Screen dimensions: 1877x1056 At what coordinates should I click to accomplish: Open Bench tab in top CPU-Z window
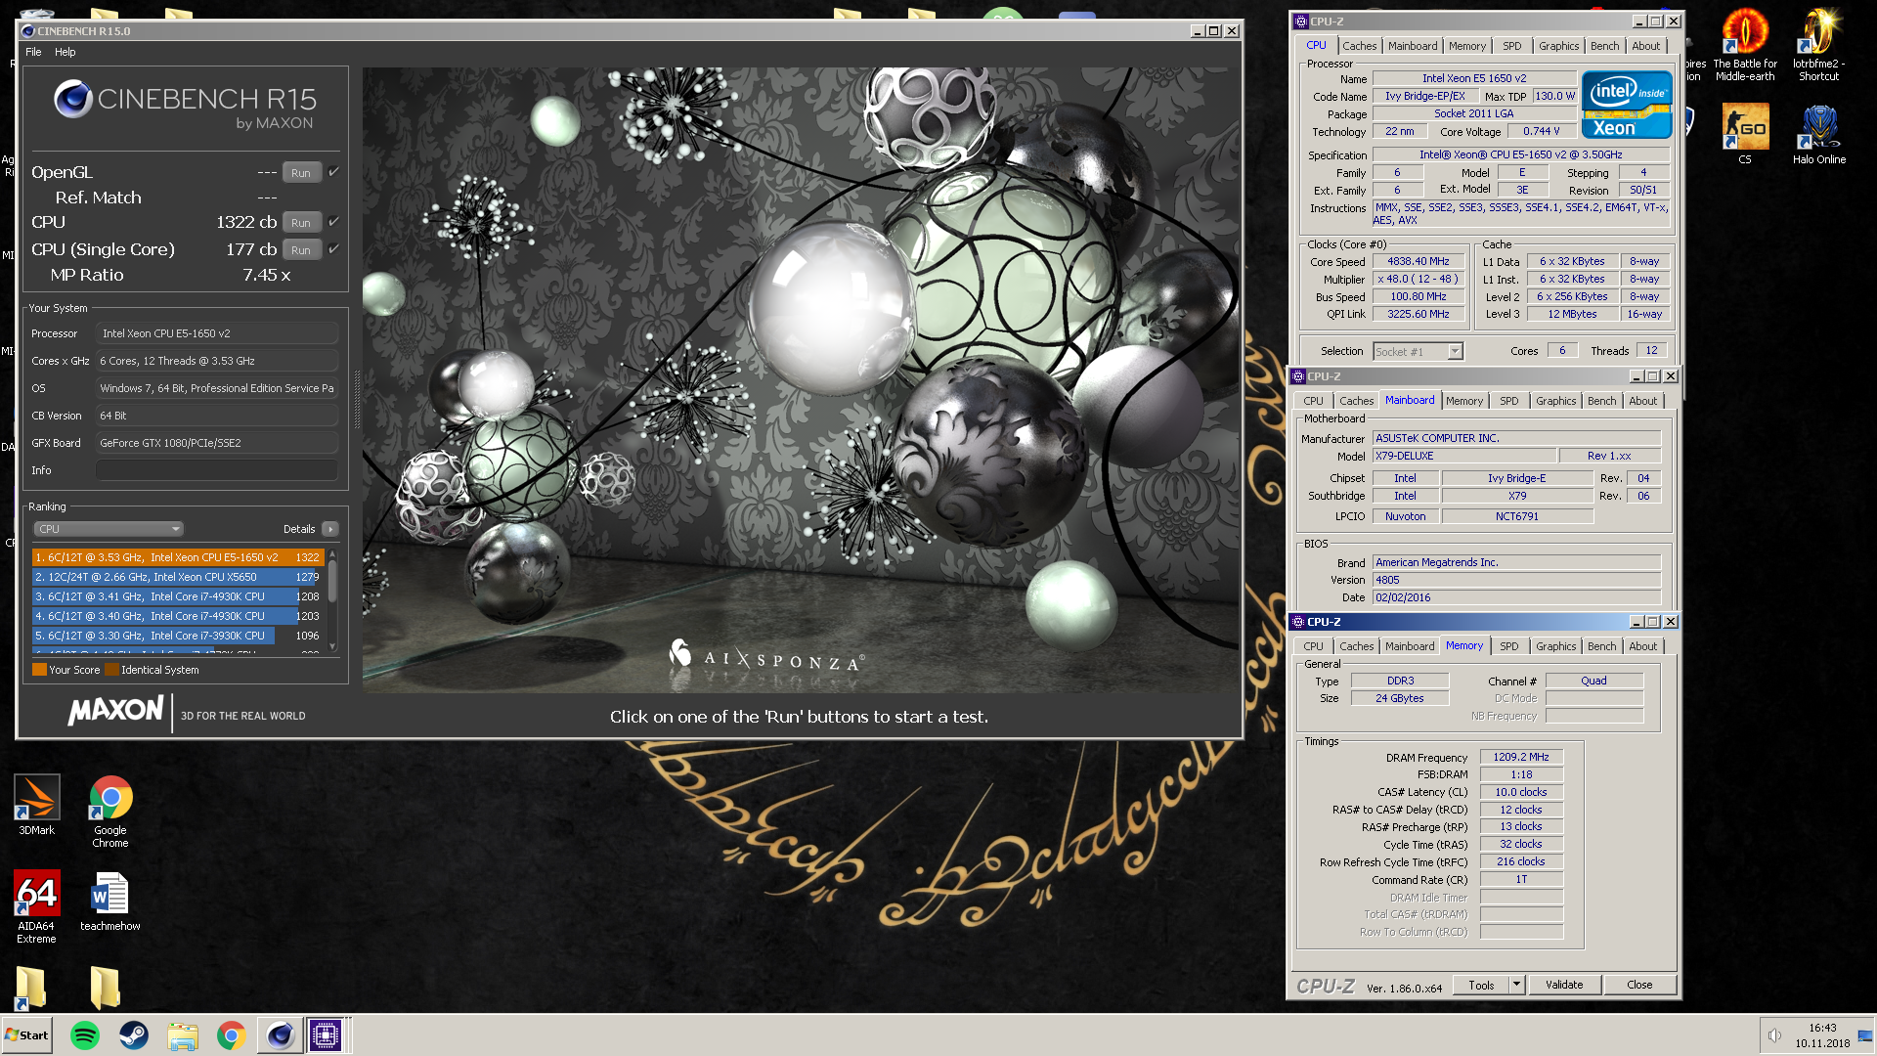(1604, 46)
